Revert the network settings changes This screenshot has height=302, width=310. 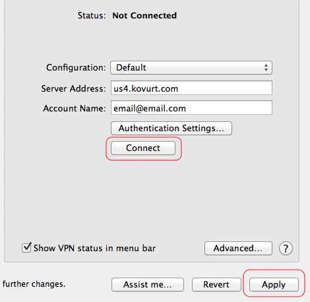click(216, 284)
